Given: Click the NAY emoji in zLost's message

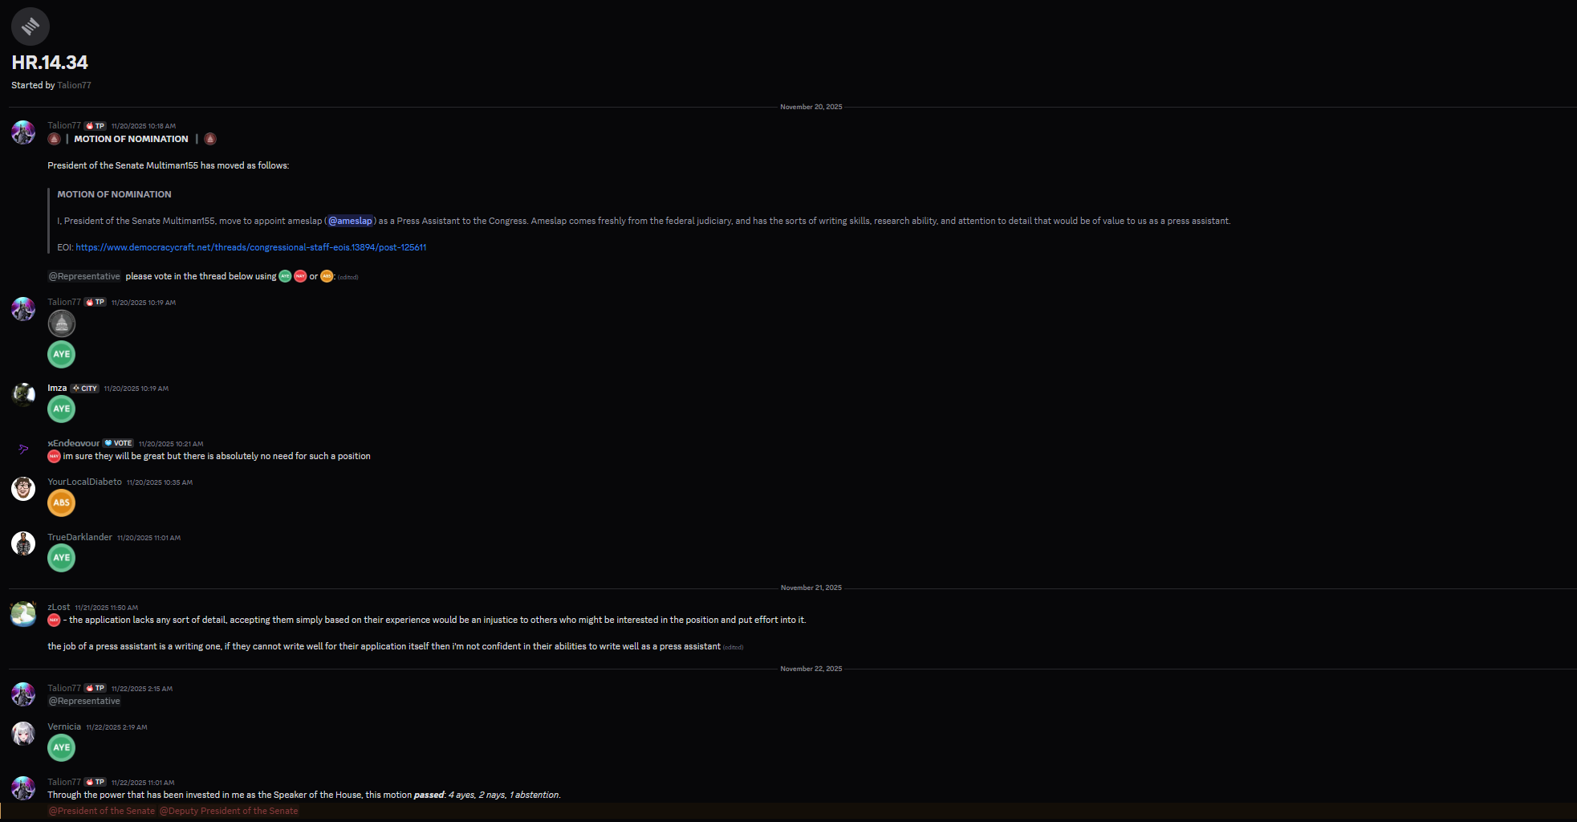Looking at the screenshot, I should point(54,620).
